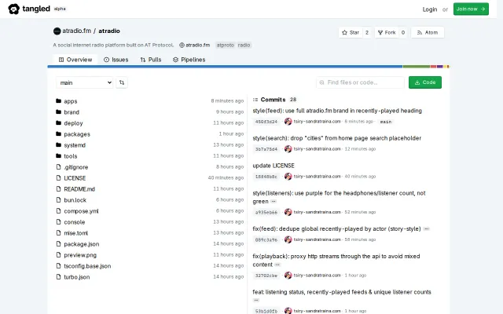
Task: Open the atradio.fm website link
Action: tap(195, 46)
